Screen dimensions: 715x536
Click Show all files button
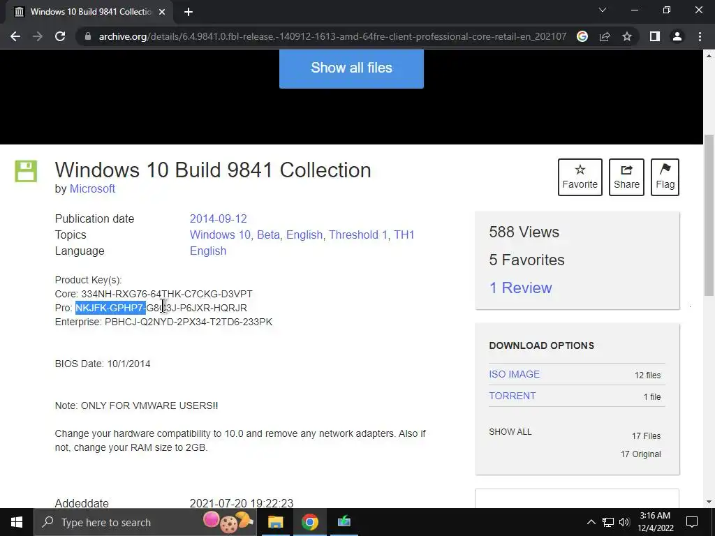pyautogui.click(x=352, y=68)
